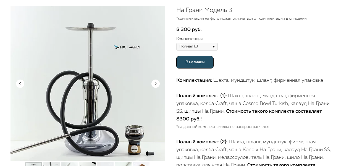Click the Полный комплект (1) heading

201,96
